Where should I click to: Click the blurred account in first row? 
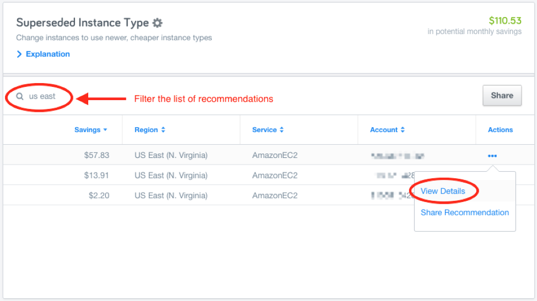coord(398,156)
